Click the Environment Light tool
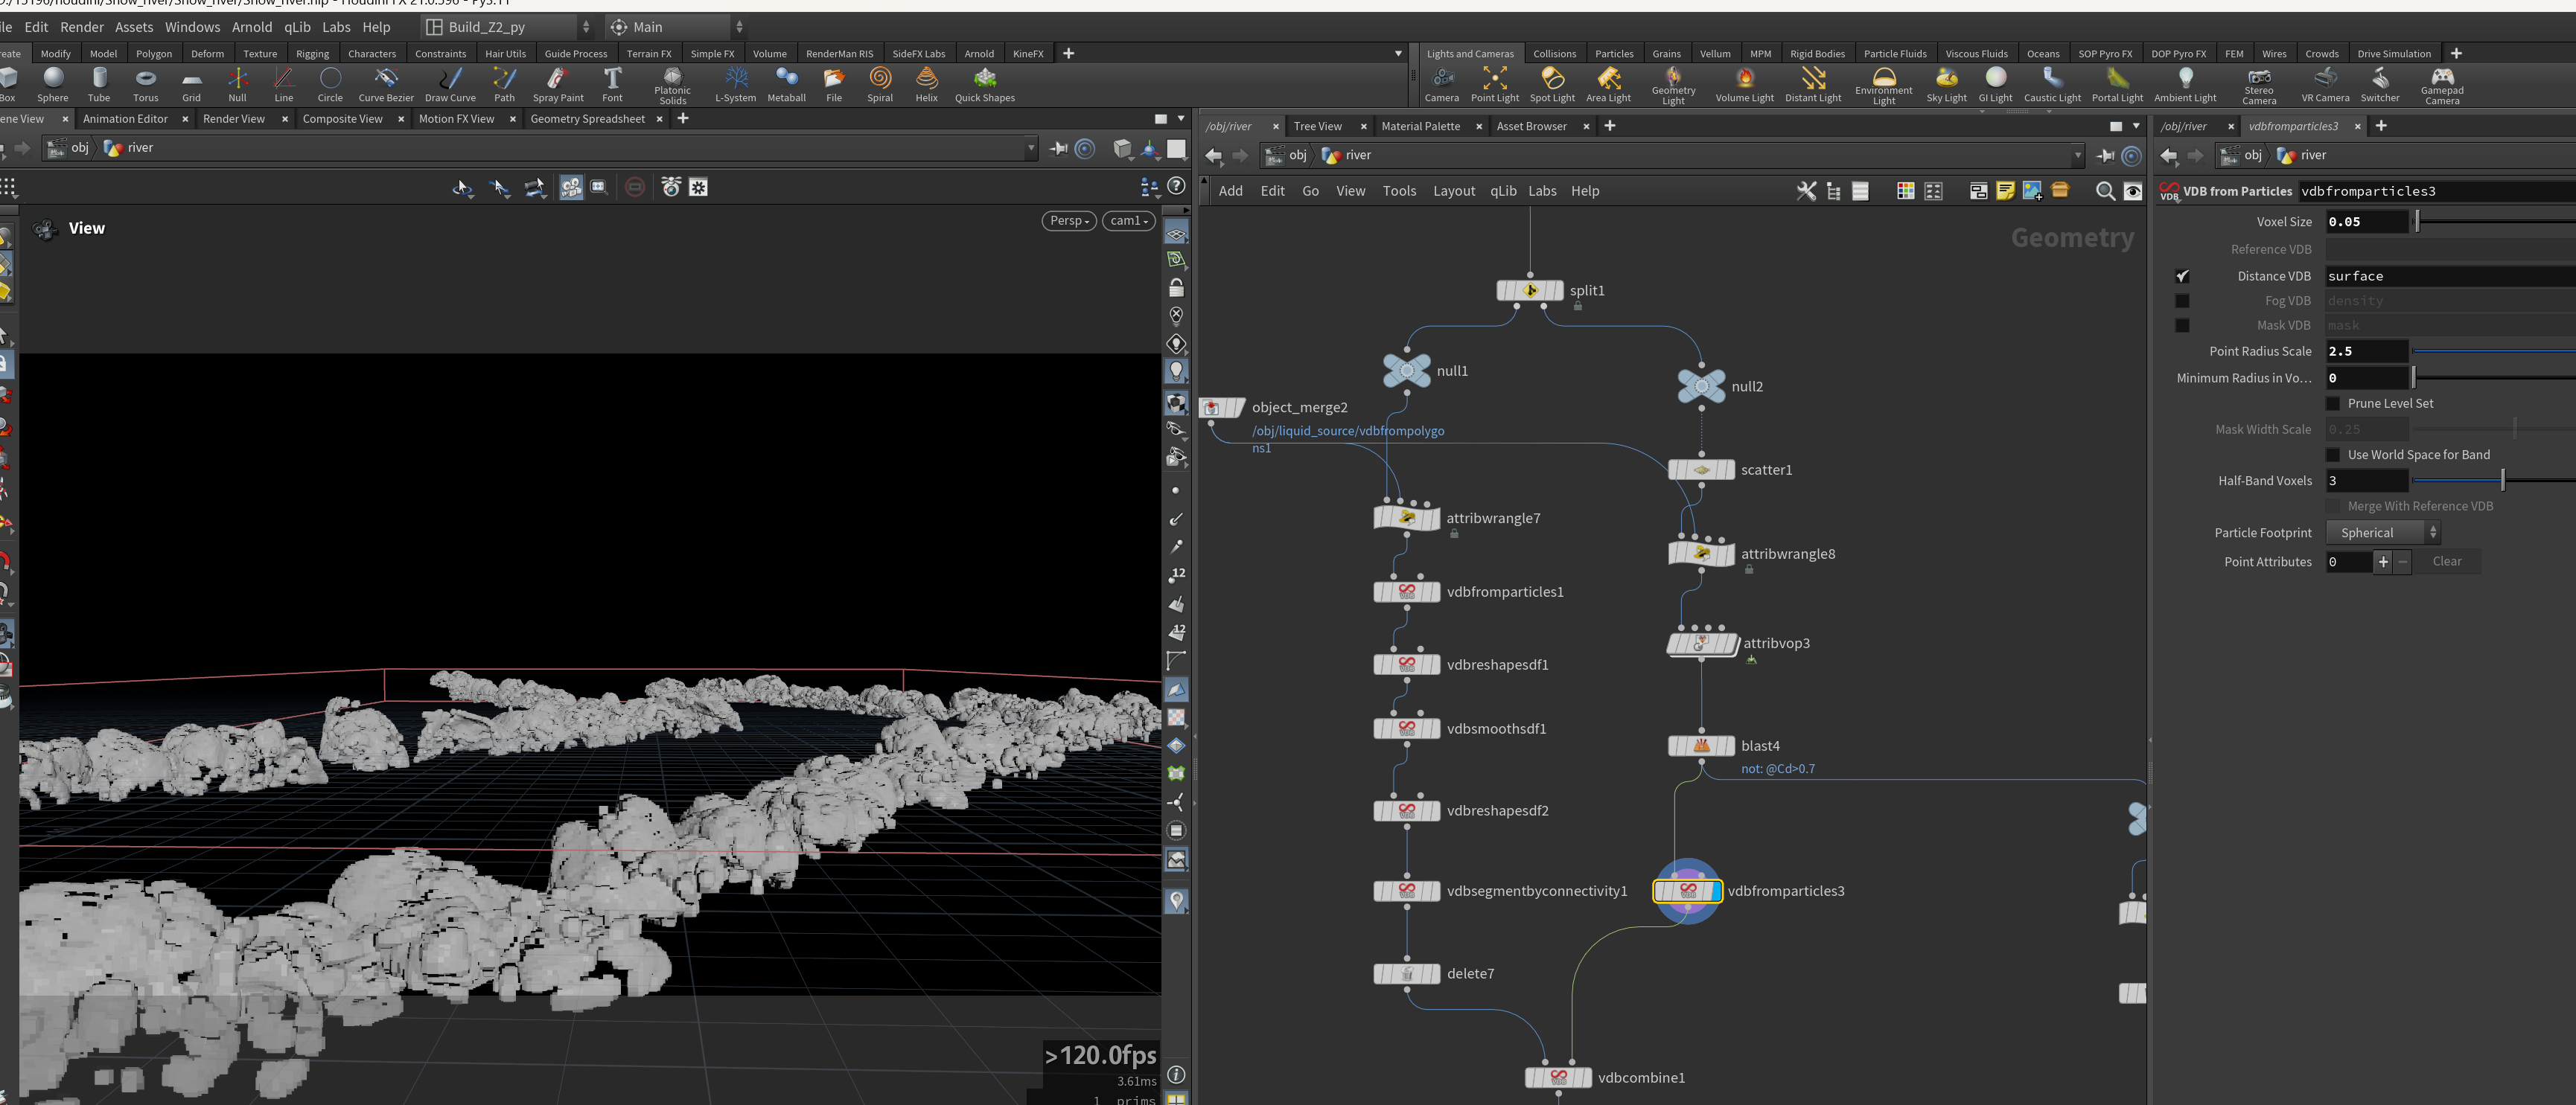 (1884, 86)
